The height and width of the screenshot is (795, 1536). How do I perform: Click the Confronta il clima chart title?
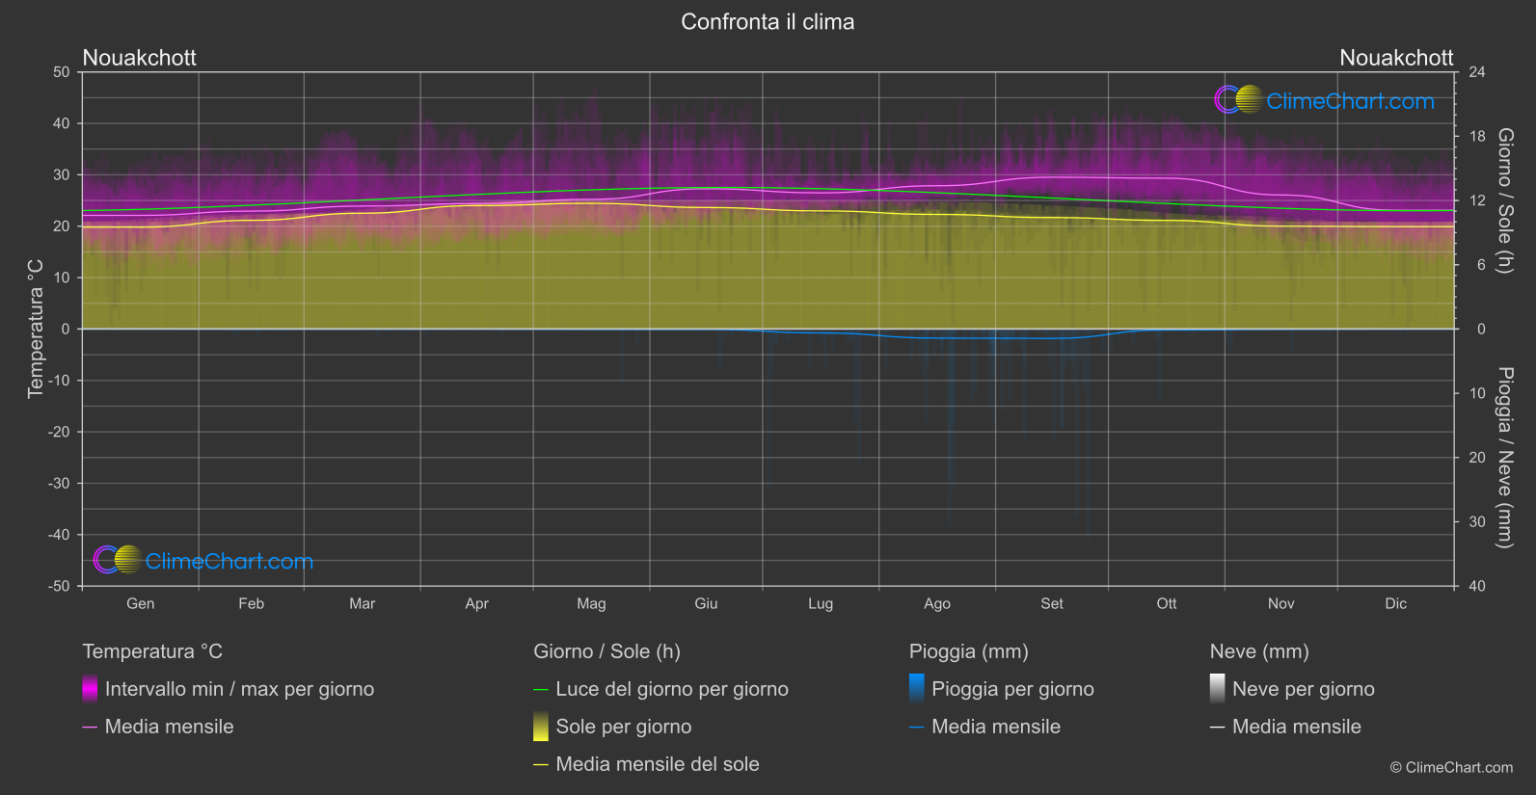point(768,21)
